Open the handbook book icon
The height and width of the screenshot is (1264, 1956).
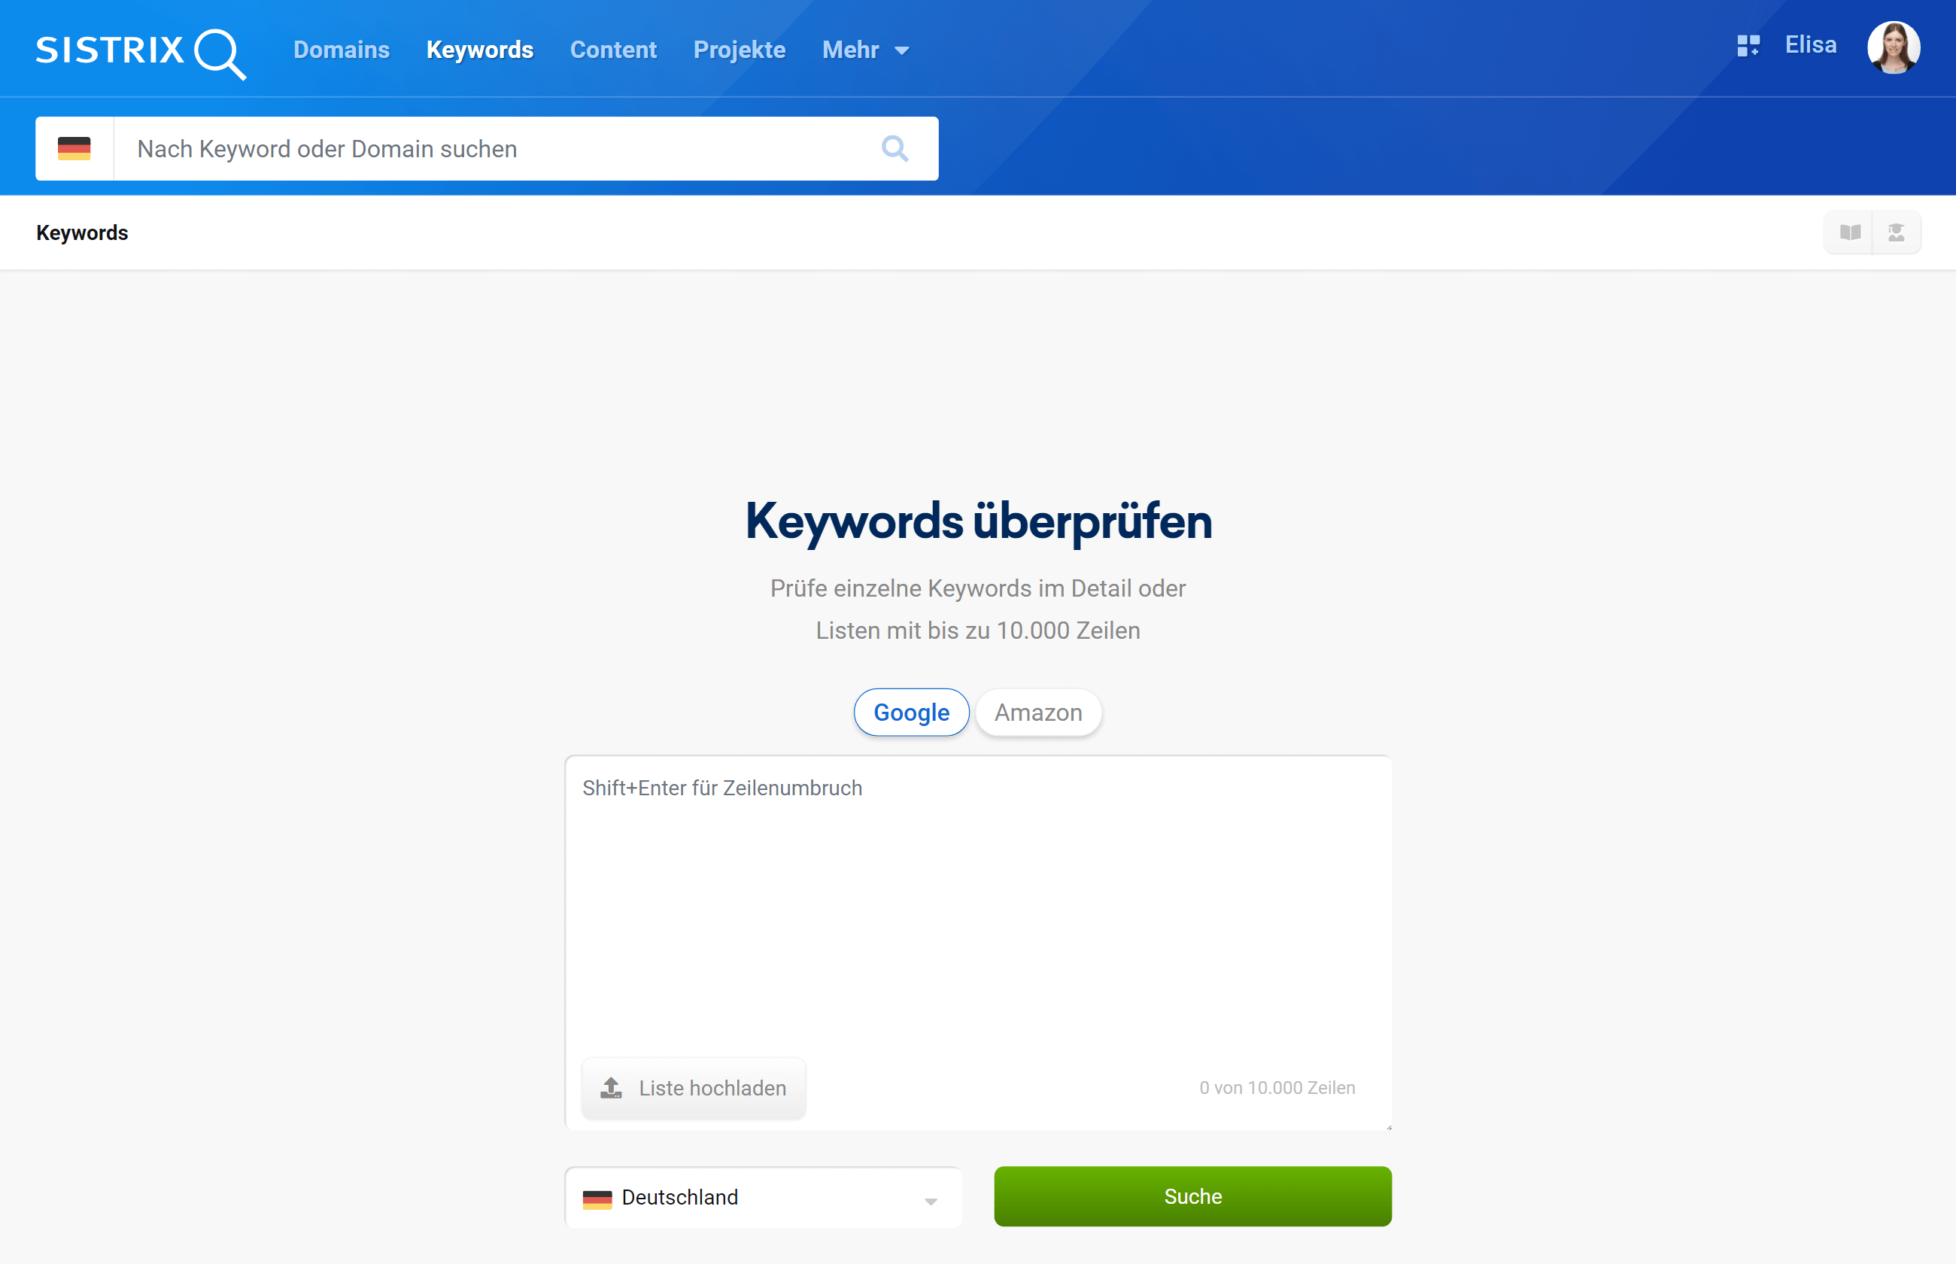(x=1849, y=233)
